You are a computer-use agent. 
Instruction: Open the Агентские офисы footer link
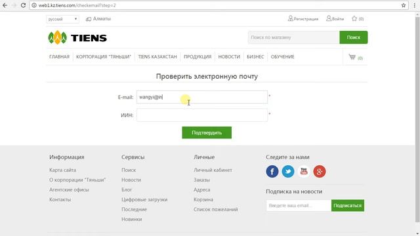[69, 189]
